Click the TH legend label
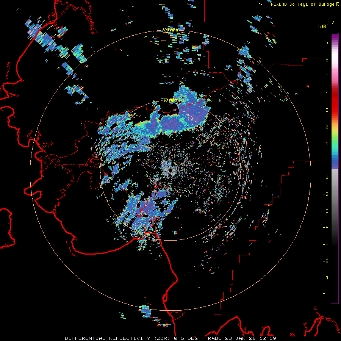 tap(325, 295)
